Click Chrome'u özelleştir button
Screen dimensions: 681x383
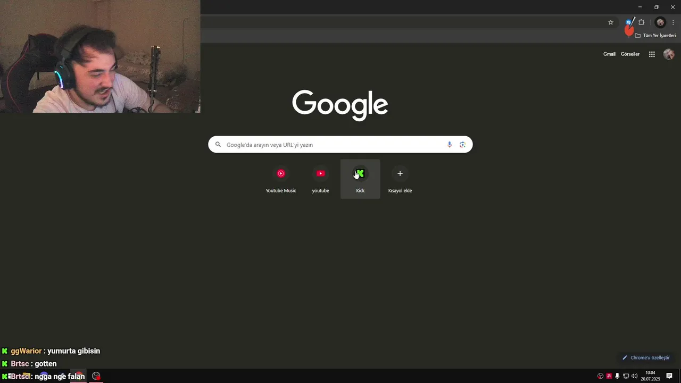tap(646, 357)
